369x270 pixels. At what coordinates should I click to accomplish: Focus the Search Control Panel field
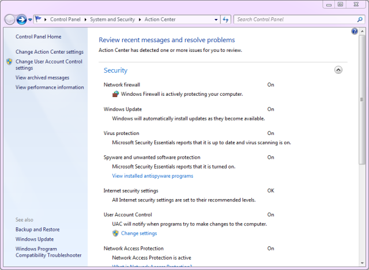[x=295, y=20]
